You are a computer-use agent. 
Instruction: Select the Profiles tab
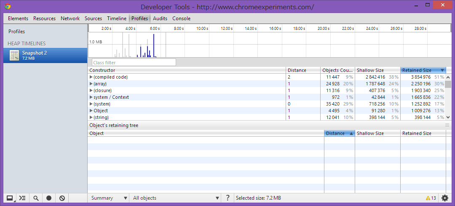pyautogui.click(x=139, y=18)
